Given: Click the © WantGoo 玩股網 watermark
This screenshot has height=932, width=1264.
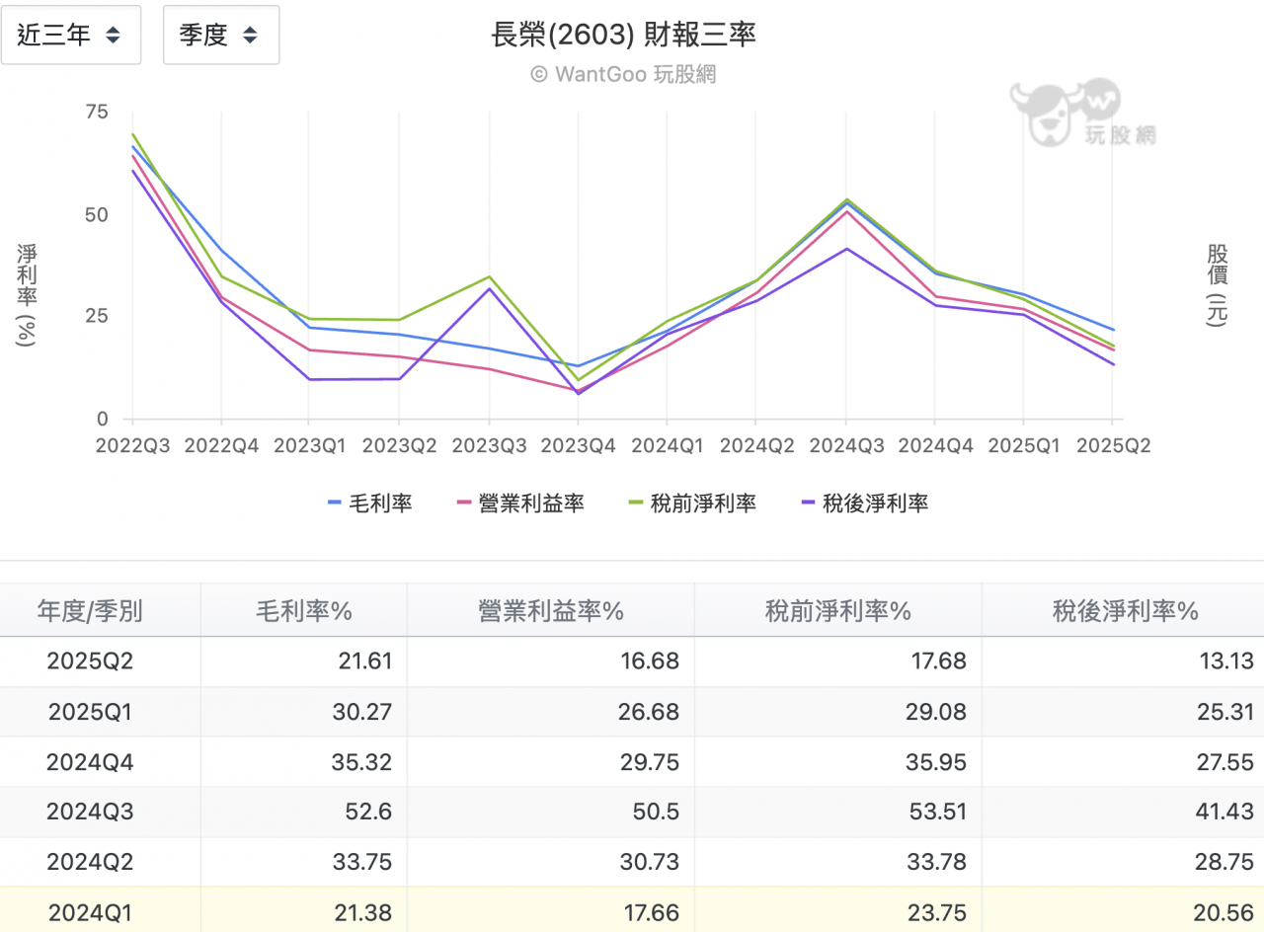Looking at the screenshot, I should pyautogui.click(x=622, y=73).
